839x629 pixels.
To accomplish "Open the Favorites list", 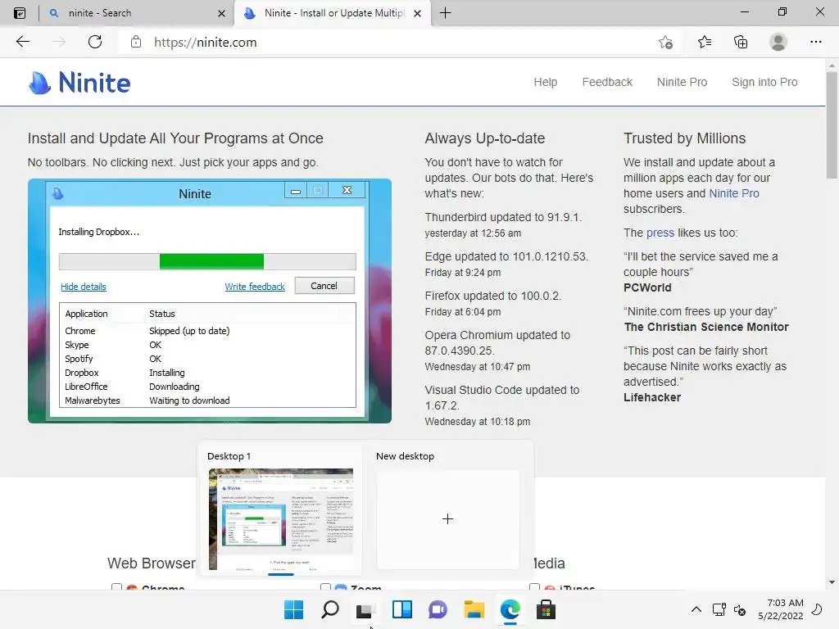I will [705, 42].
